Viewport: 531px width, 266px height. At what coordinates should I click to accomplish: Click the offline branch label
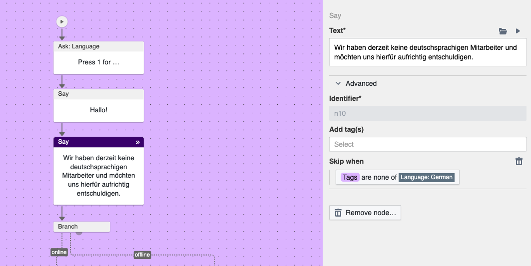coord(142,255)
